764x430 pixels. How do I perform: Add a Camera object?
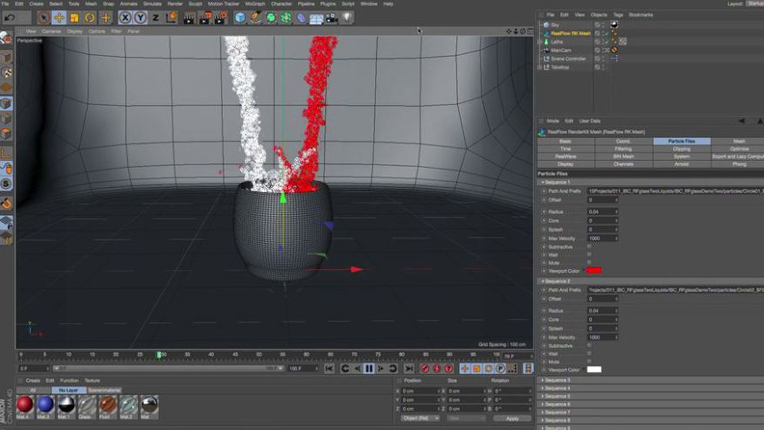331,18
